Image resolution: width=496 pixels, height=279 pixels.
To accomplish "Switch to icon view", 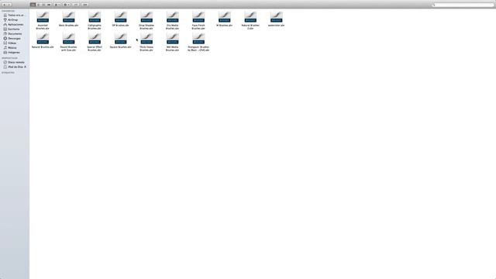I will pyautogui.click(x=33, y=5).
